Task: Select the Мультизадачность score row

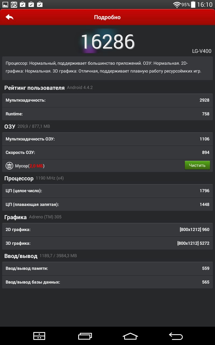Action: click(x=107, y=100)
